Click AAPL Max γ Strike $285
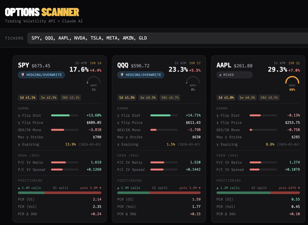This screenshot has width=308, height=225. click(x=296, y=137)
